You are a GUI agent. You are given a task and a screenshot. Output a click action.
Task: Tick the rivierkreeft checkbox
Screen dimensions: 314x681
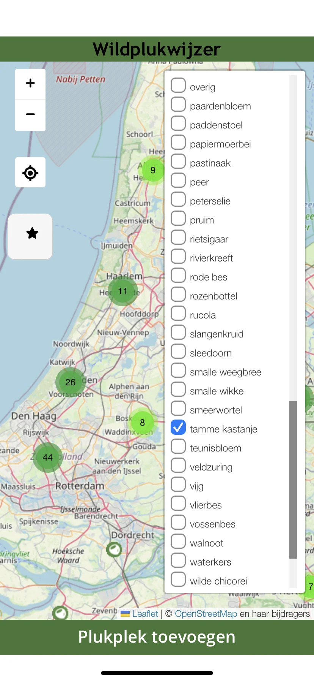[178, 257]
